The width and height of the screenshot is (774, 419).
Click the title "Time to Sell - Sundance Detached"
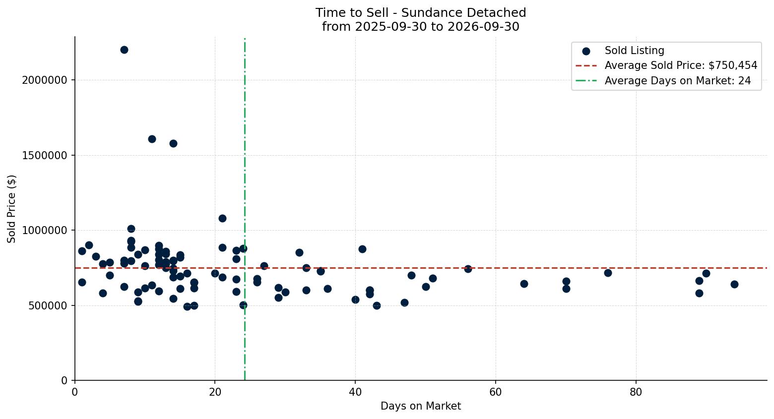(x=421, y=13)
